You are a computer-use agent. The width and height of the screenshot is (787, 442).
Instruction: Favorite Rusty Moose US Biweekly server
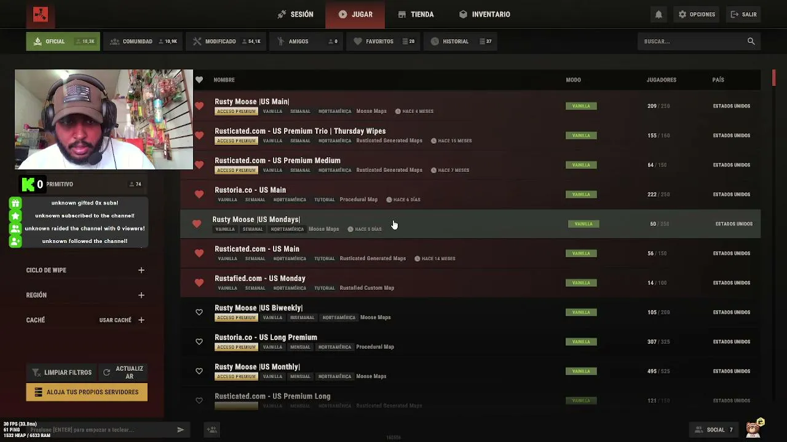point(199,312)
